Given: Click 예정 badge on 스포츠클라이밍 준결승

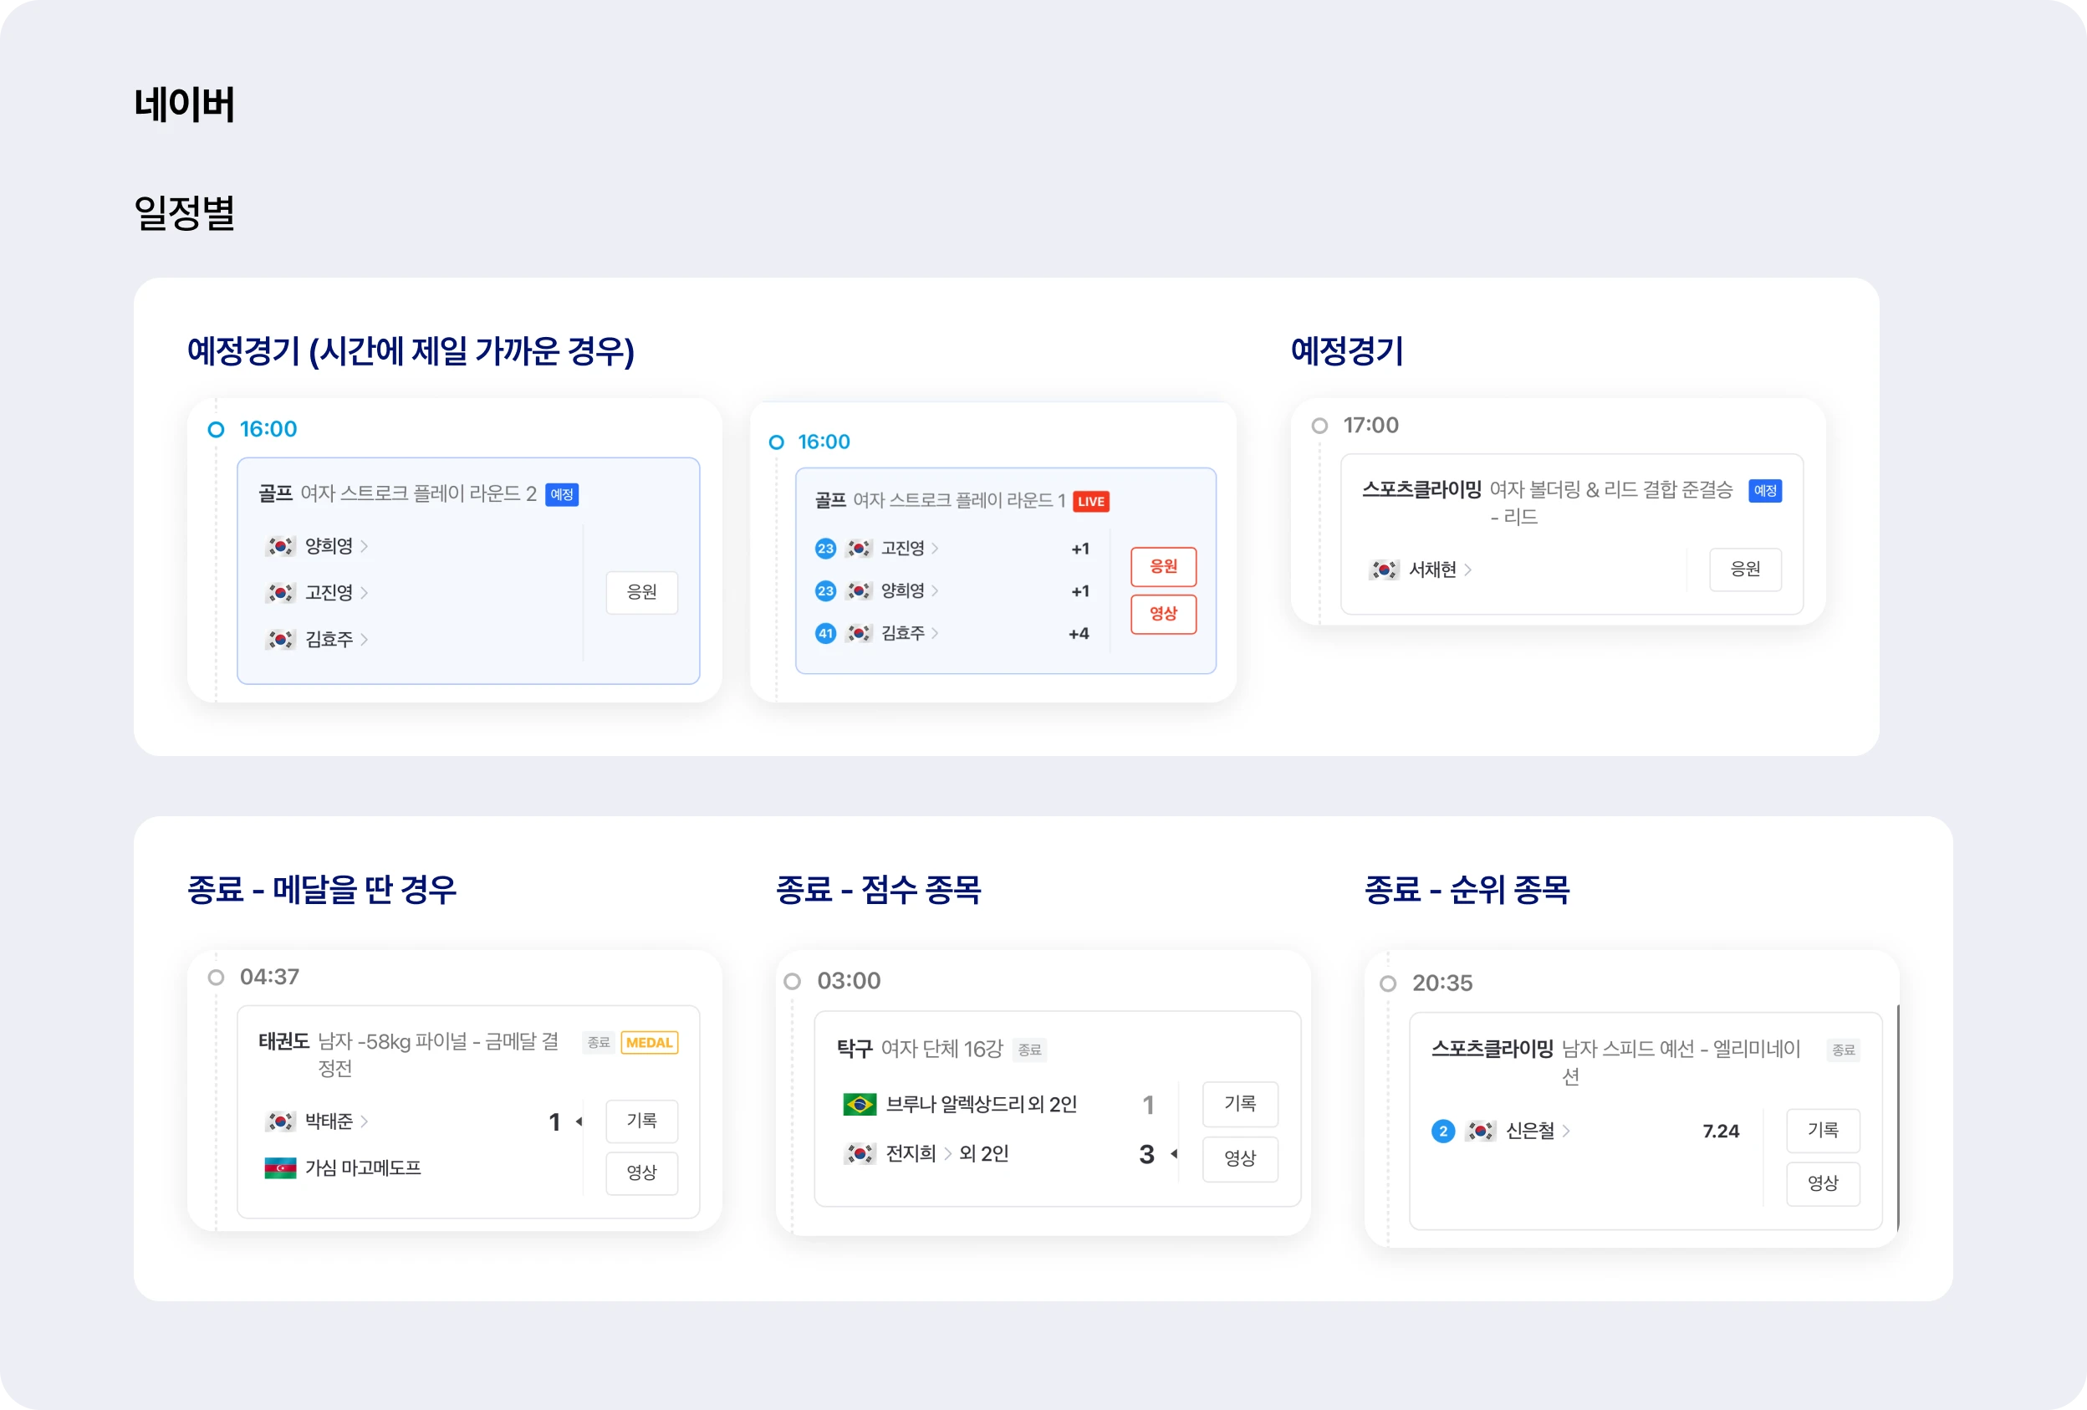Looking at the screenshot, I should pos(1764,490).
